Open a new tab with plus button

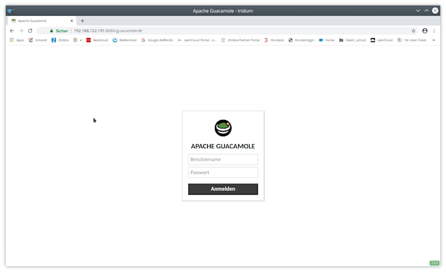click(83, 21)
